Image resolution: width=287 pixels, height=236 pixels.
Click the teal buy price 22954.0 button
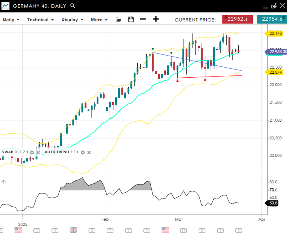click(x=272, y=19)
